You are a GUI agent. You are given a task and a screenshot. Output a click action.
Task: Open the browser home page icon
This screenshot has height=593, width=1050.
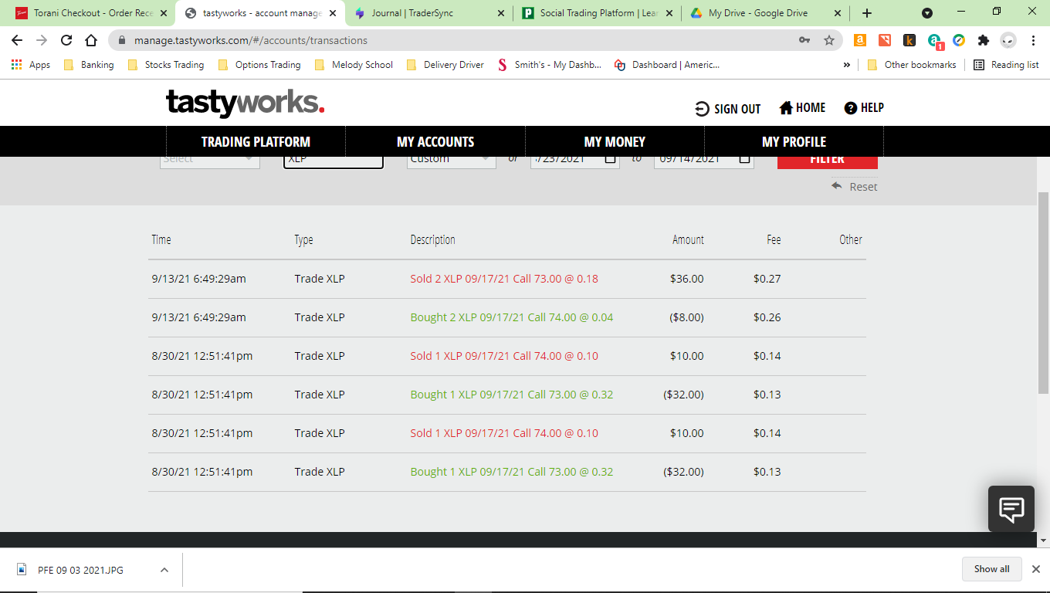[x=91, y=40]
